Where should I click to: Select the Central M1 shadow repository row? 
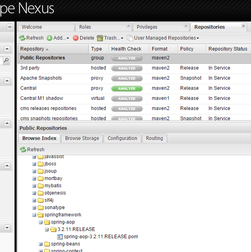point(134,98)
